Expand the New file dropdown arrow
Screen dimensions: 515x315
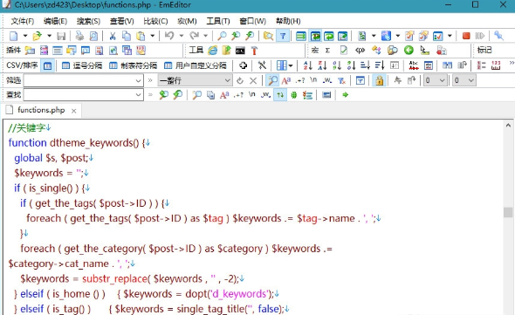pyautogui.click(x=25, y=36)
